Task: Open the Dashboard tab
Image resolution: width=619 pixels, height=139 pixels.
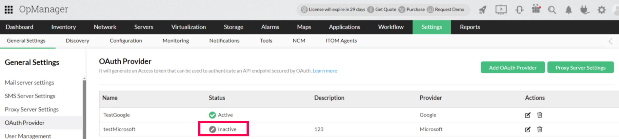Action: pos(19,27)
